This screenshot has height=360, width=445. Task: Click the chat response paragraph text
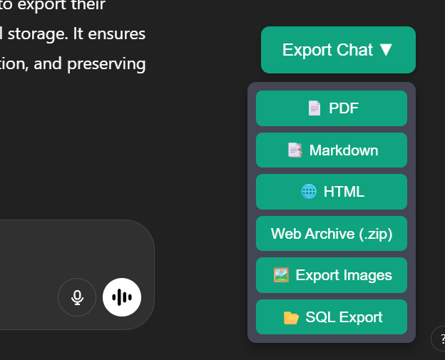(x=71, y=34)
